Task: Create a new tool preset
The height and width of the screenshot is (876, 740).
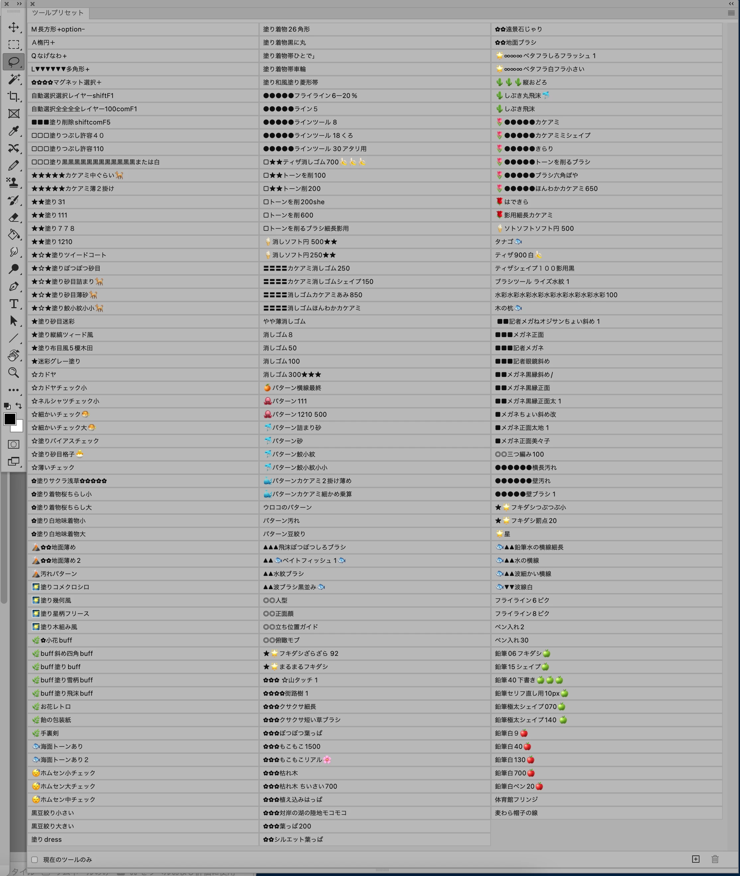Action: [695, 859]
